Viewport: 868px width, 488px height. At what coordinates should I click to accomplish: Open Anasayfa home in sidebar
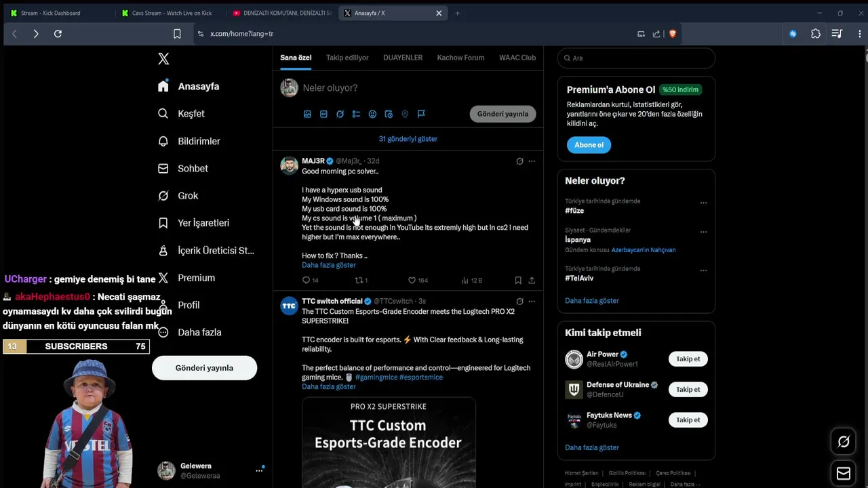coord(188,86)
